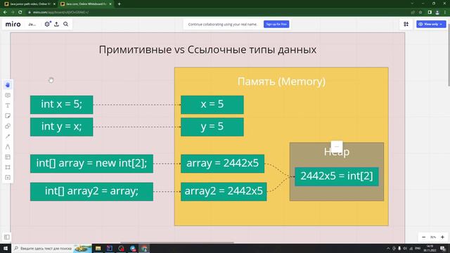Click the 'Память (Memory)' heading text
The height and width of the screenshot is (253, 450).
coord(281,82)
